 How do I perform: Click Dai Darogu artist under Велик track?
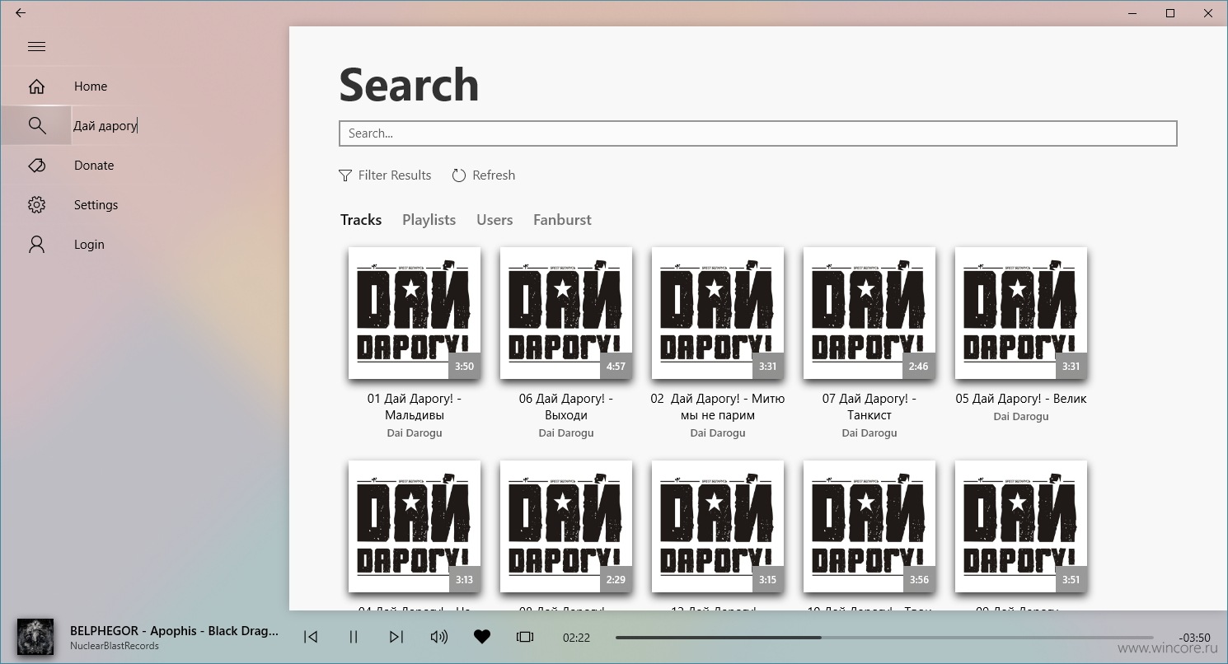[1021, 416]
